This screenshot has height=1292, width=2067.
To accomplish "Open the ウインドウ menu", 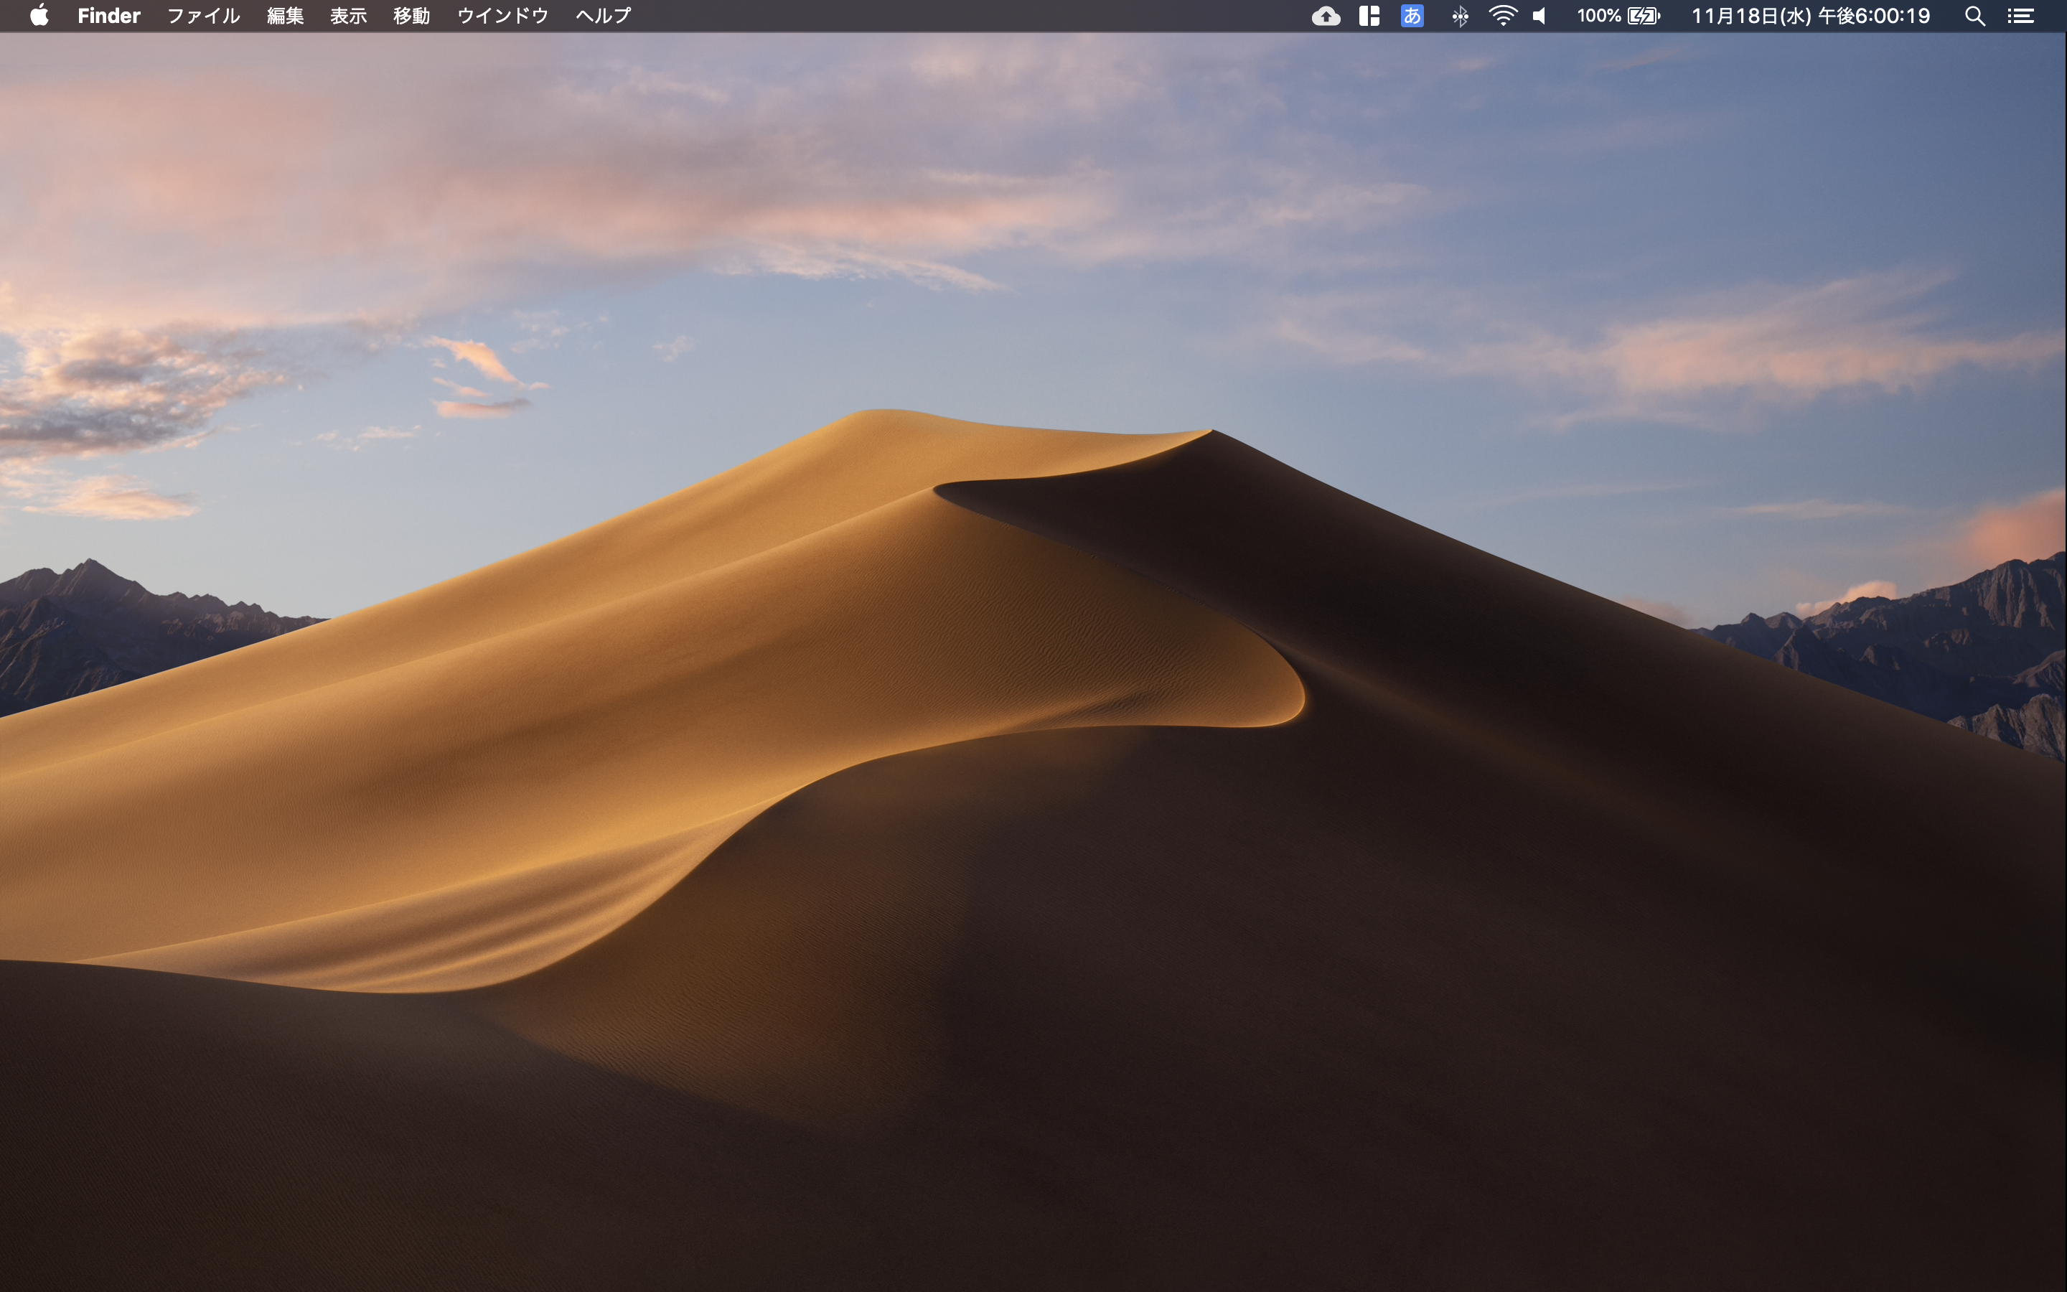I will tap(502, 15).
